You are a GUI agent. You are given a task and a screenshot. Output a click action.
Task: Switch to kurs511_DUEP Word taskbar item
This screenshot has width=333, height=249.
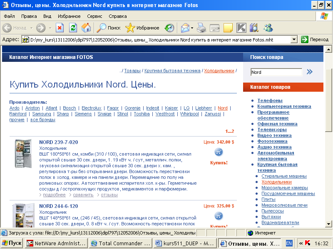point(184,243)
